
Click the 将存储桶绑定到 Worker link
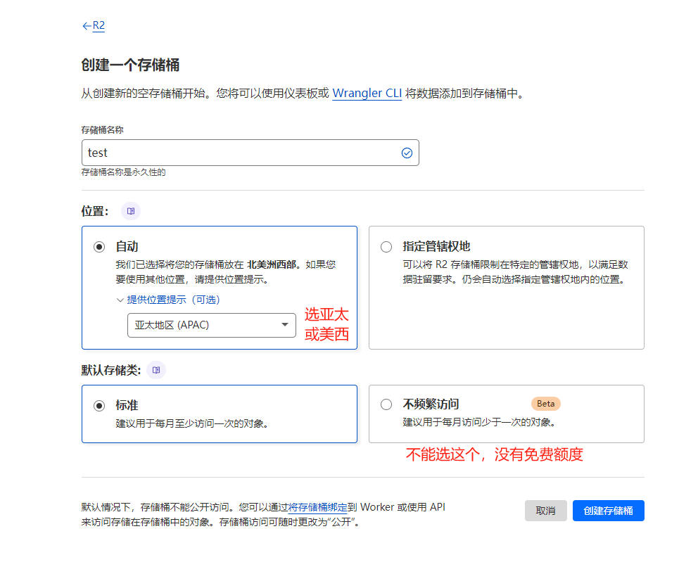pos(308,506)
